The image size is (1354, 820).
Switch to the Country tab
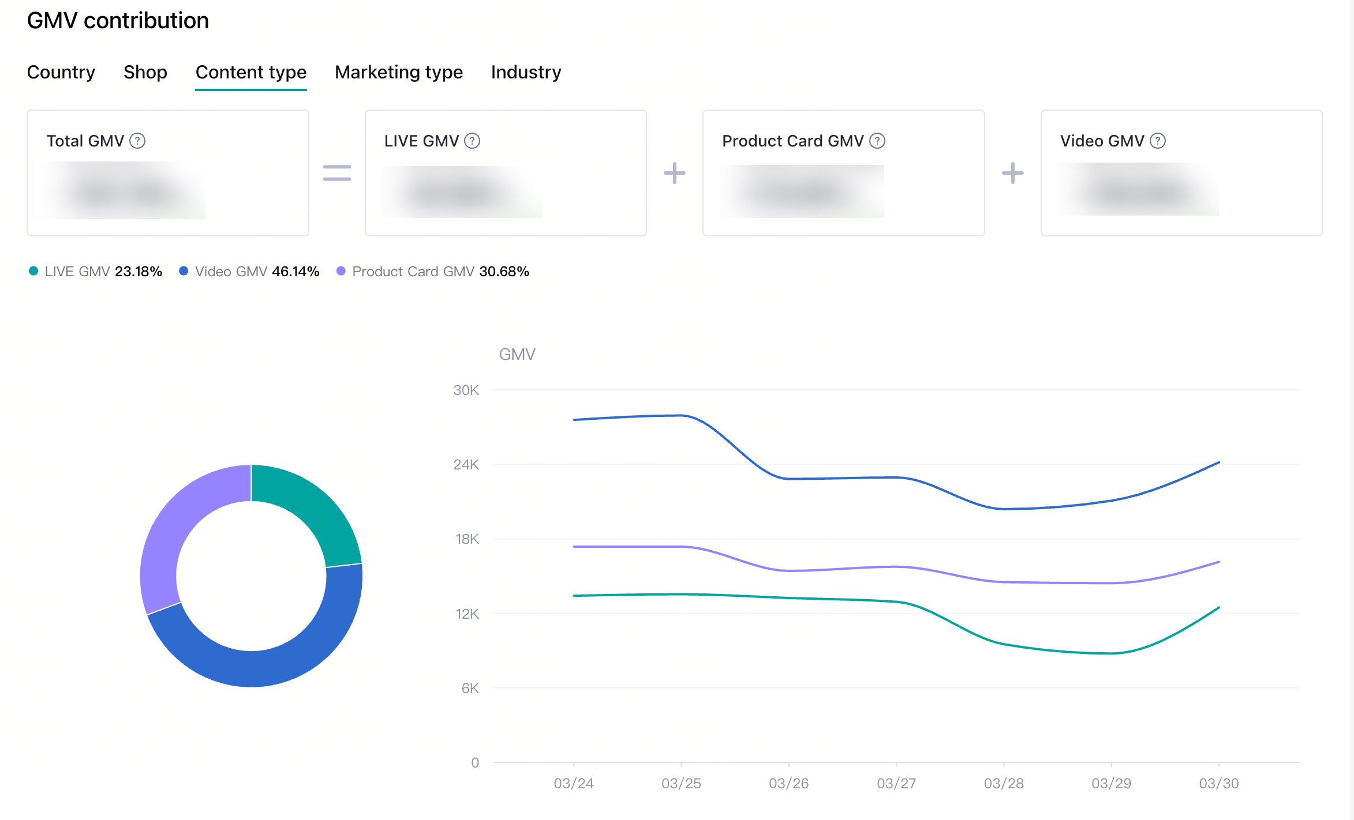(x=61, y=72)
